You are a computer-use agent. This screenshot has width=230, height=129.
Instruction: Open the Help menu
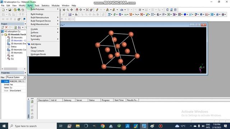click(74, 6)
